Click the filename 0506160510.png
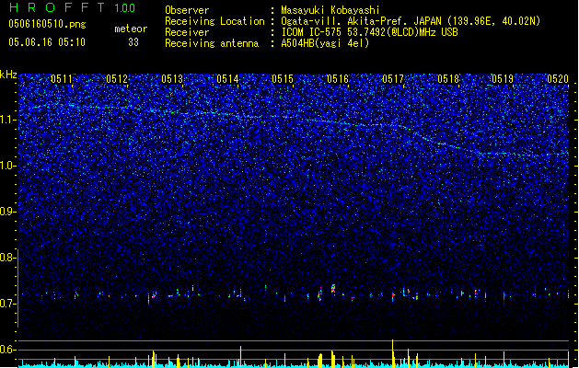The height and width of the screenshot is (368, 579). [47, 24]
